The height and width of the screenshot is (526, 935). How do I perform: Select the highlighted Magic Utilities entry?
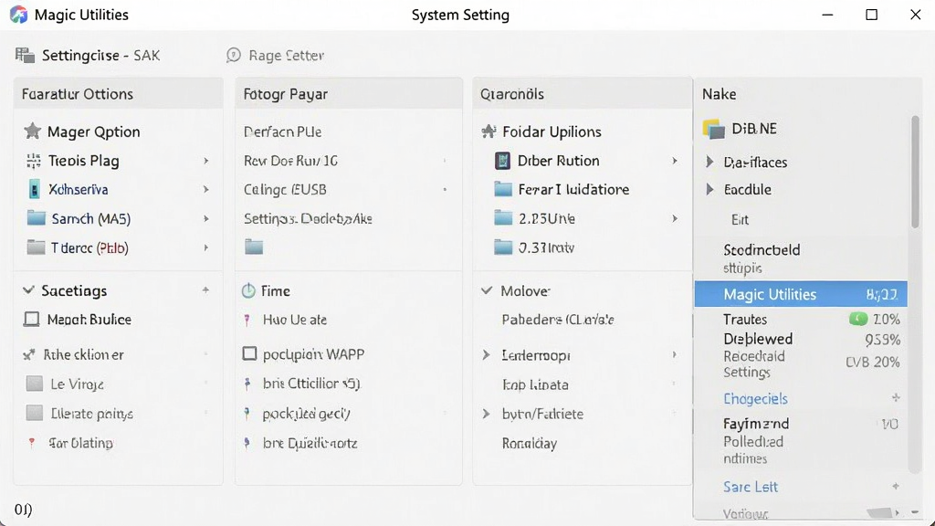801,294
